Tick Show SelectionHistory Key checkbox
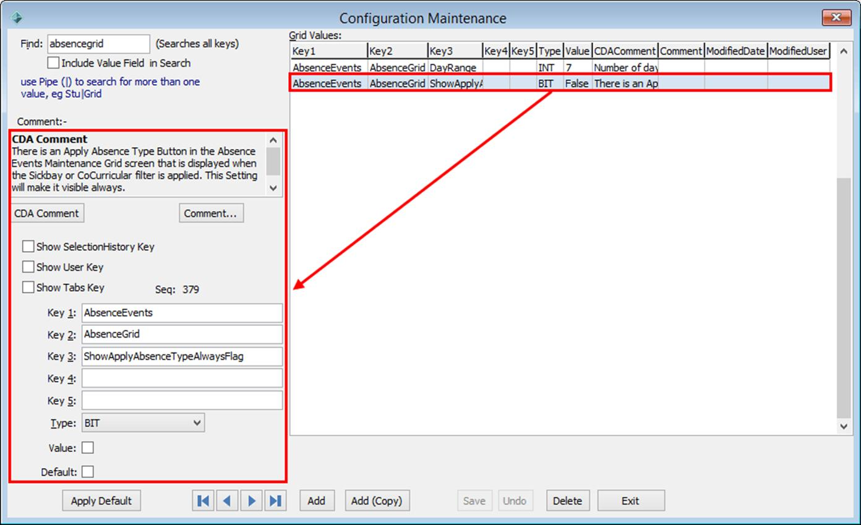The width and height of the screenshot is (861, 525). pyautogui.click(x=28, y=247)
